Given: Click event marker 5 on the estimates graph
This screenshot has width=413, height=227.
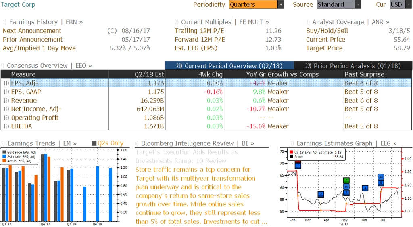Looking at the screenshot, I should 381,183.
